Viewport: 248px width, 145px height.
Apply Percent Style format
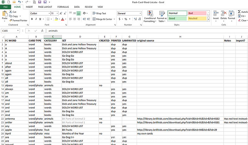[126, 19]
